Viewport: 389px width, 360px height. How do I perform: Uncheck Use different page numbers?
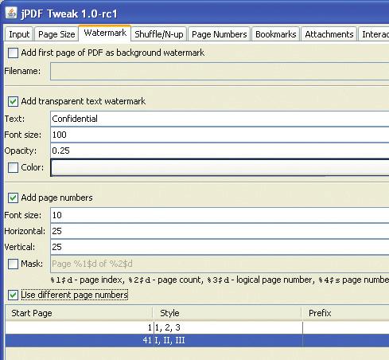pos(13,295)
